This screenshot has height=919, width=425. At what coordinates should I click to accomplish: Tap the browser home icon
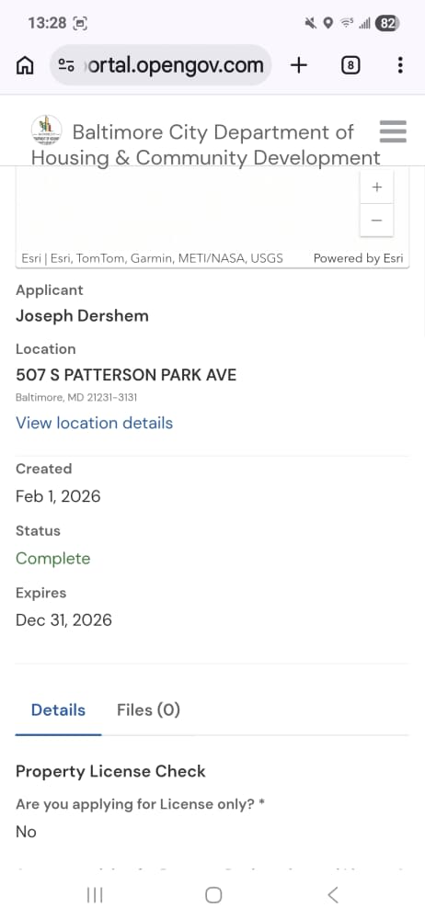[25, 65]
